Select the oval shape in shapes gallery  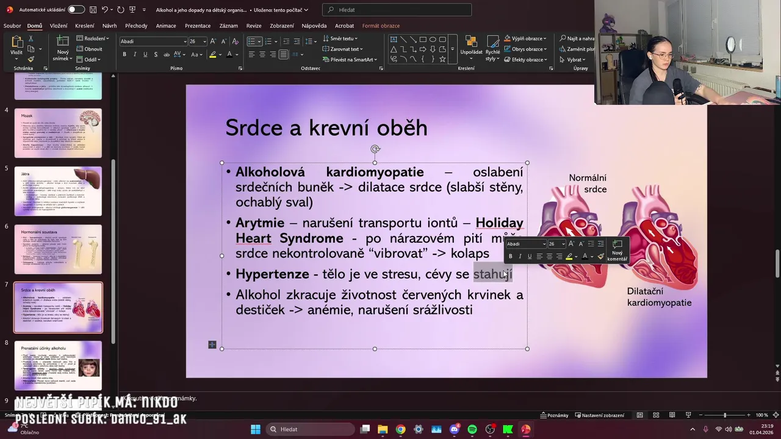point(433,39)
